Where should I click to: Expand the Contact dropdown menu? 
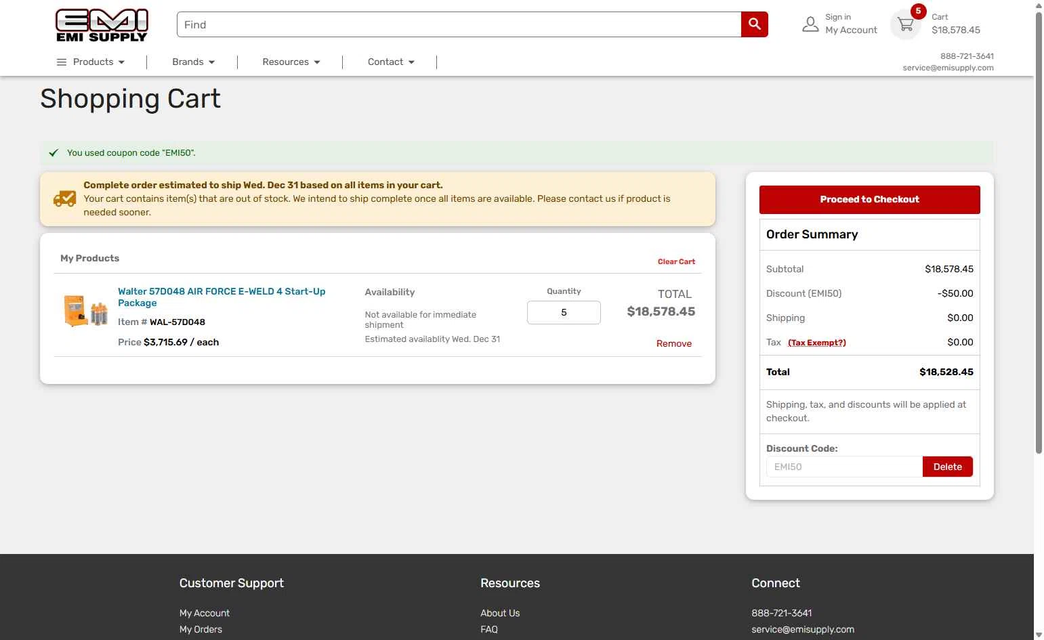tap(391, 62)
